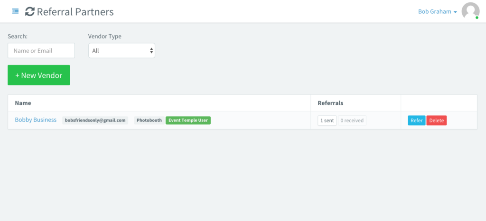486x221 pixels.
Task: Toggle the sidebar menu icon
Action: pyautogui.click(x=15, y=11)
